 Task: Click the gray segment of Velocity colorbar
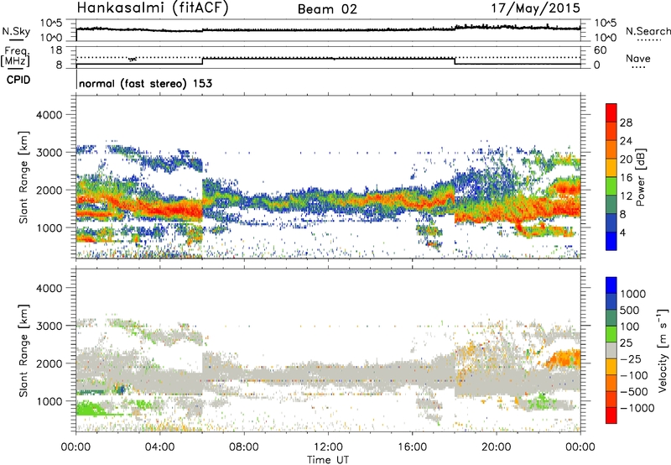click(x=611, y=351)
